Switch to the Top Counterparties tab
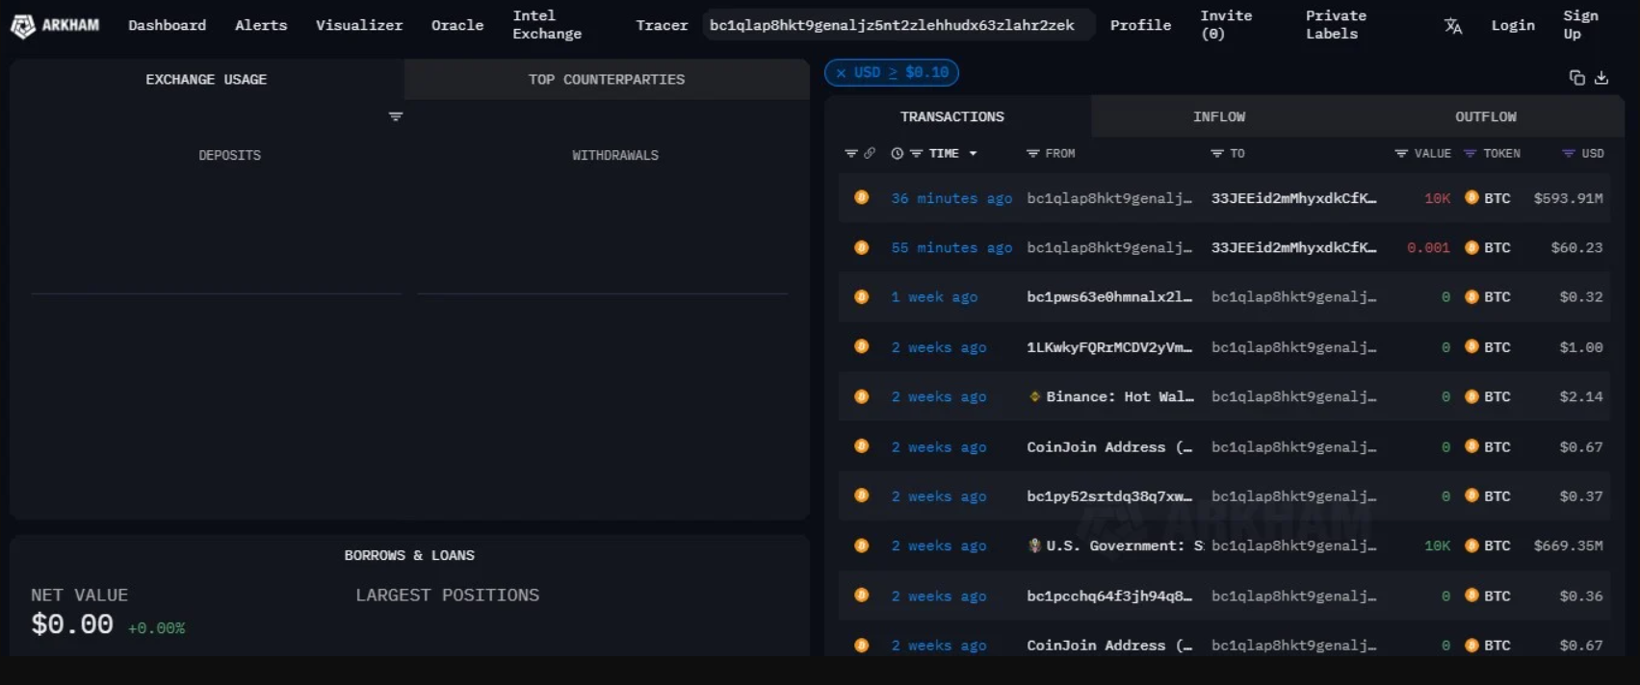The width and height of the screenshot is (1640, 685). 607,79
